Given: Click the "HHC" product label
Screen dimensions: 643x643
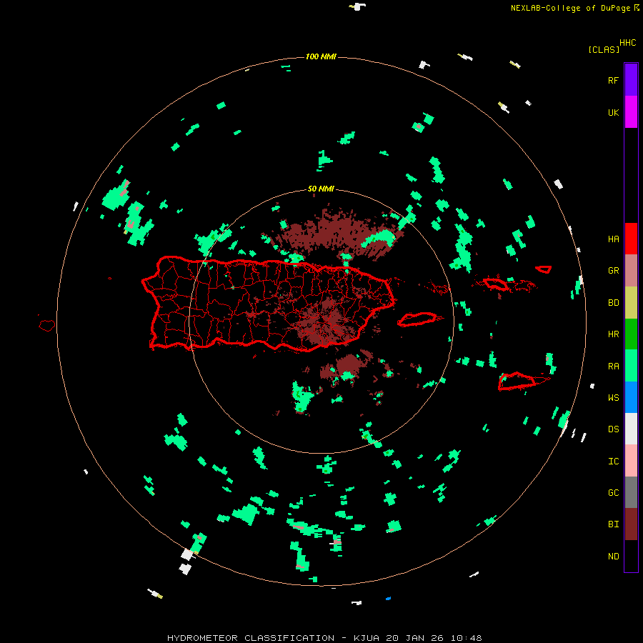Looking at the screenshot, I should (x=627, y=43).
